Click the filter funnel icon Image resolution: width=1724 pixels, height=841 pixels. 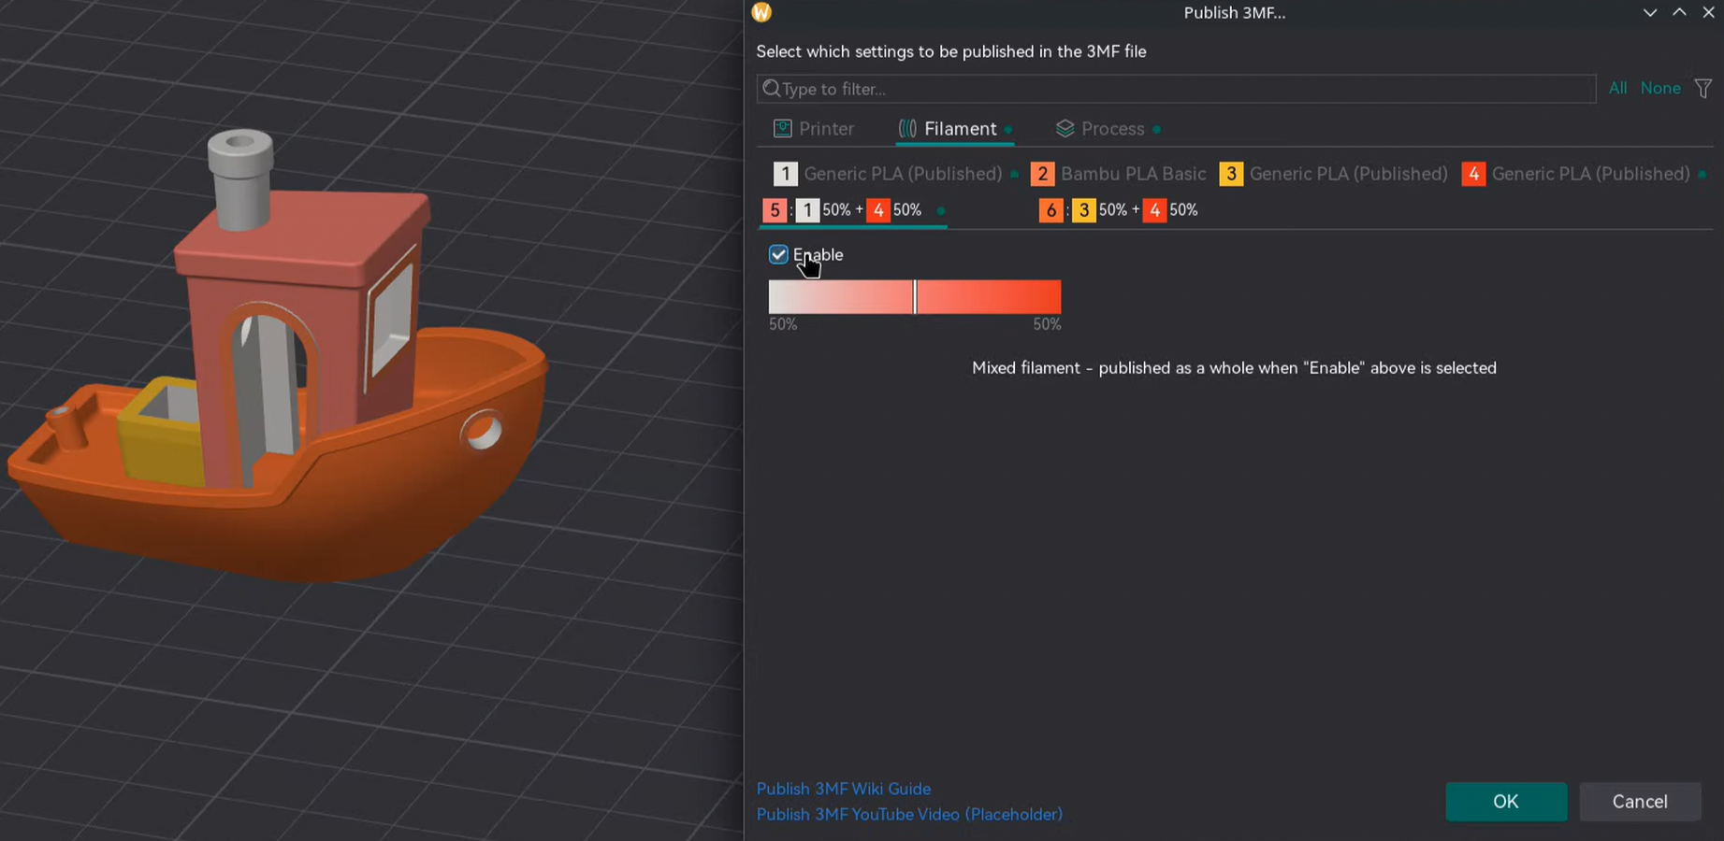pyautogui.click(x=1703, y=88)
